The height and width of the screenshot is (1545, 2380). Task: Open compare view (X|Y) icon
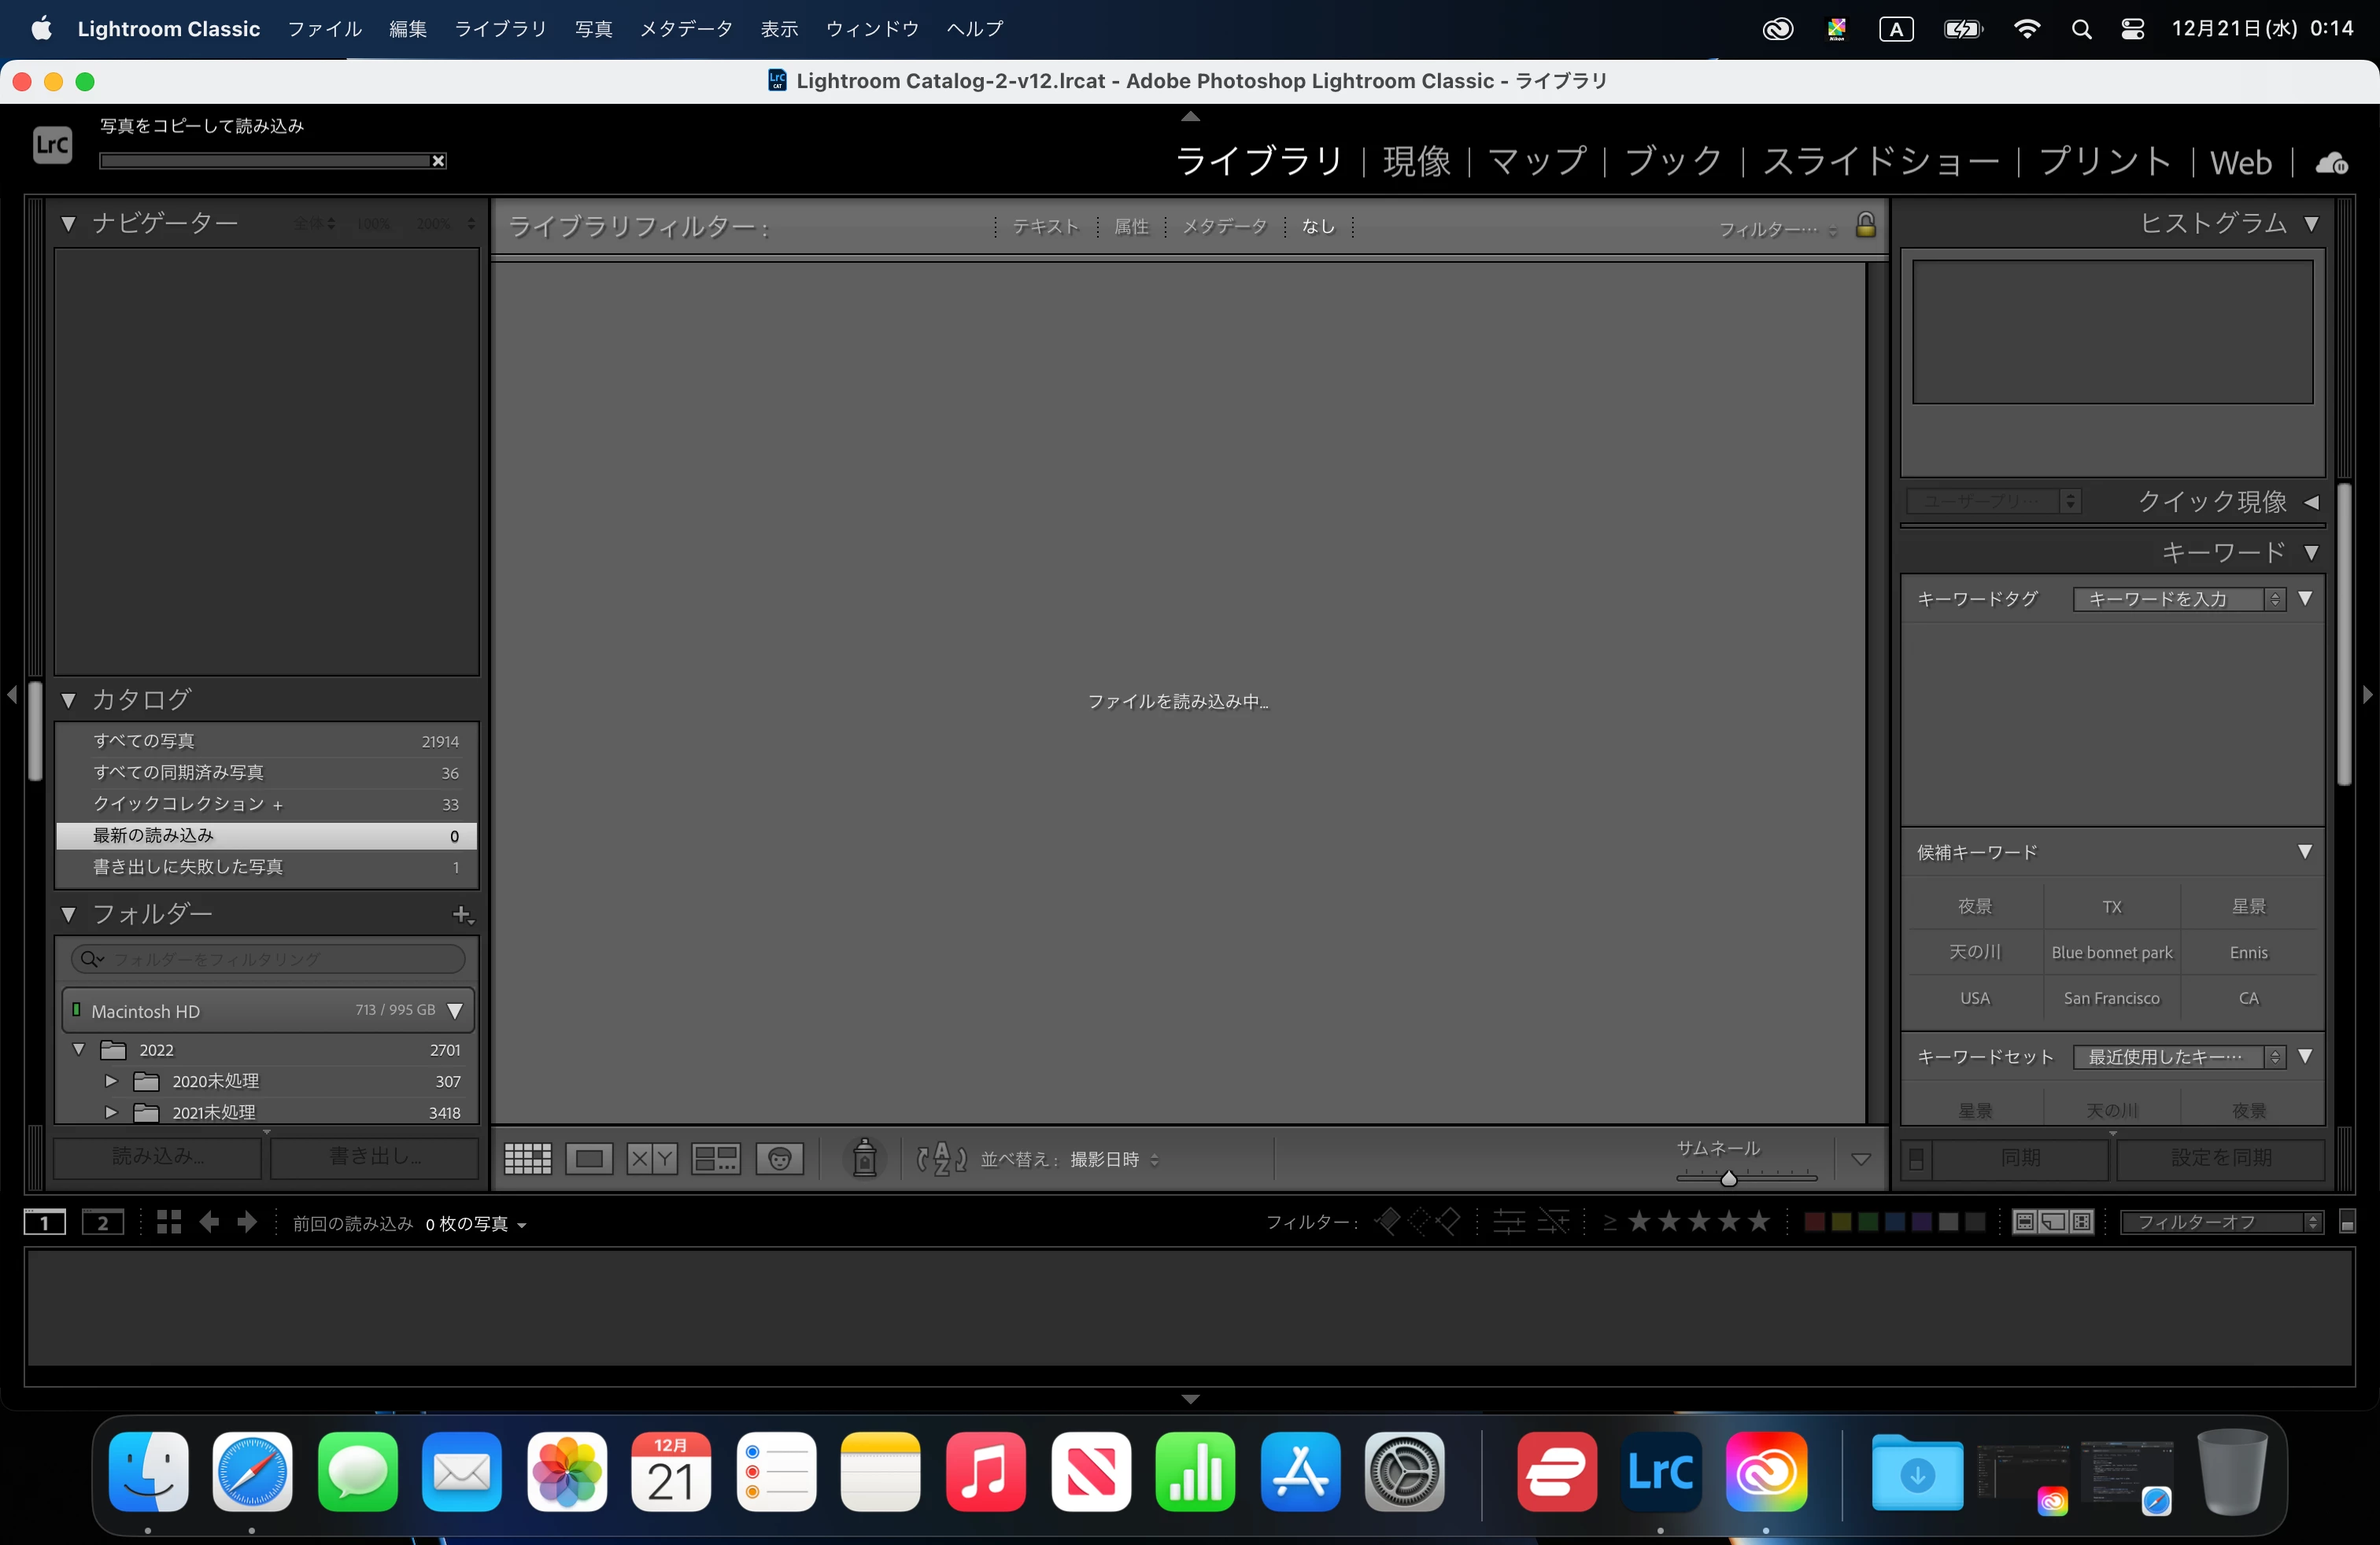(x=652, y=1160)
